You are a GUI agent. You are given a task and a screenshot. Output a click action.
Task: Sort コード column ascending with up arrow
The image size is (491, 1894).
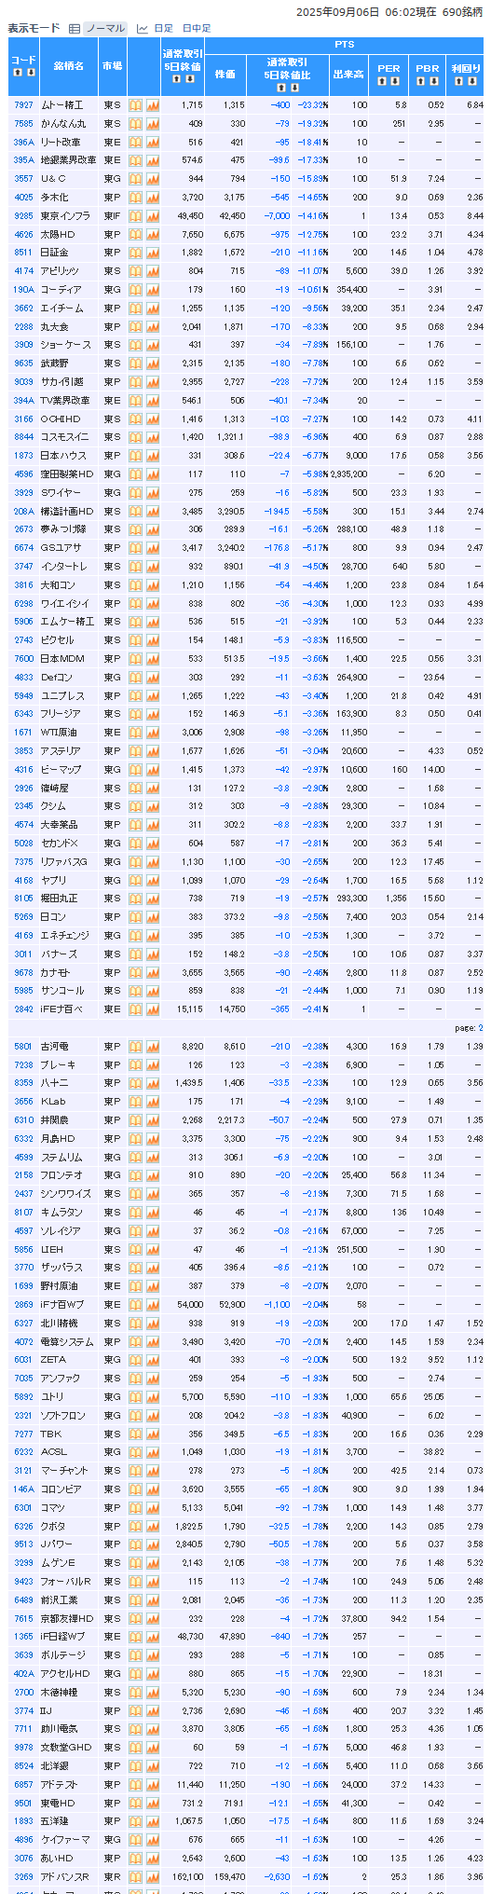pos(19,72)
